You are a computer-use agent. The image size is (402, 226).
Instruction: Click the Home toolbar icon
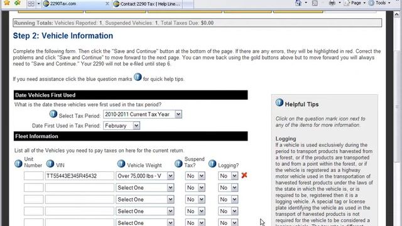coord(298,3)
